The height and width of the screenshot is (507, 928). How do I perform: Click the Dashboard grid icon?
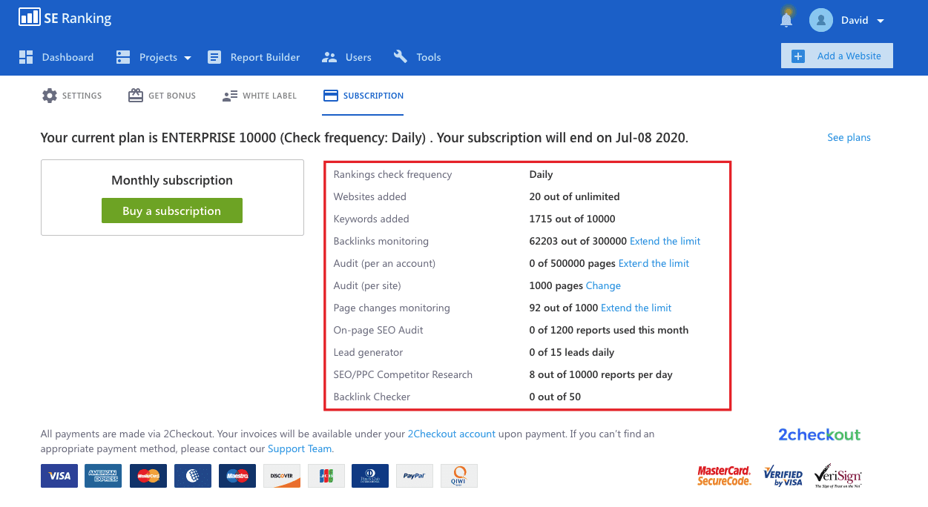tap(26, 57)
